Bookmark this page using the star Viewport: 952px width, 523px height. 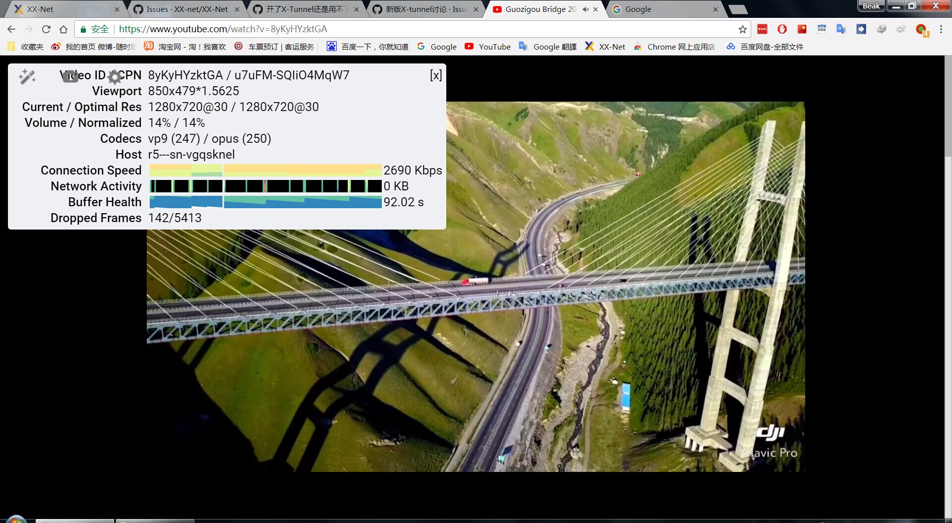742,29
